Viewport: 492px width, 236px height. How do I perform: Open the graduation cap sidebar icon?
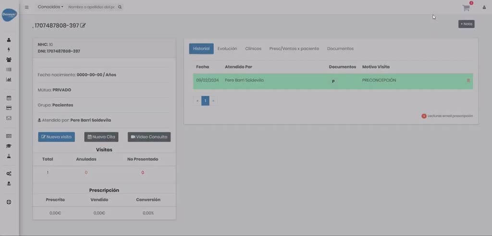coord(9,146)
